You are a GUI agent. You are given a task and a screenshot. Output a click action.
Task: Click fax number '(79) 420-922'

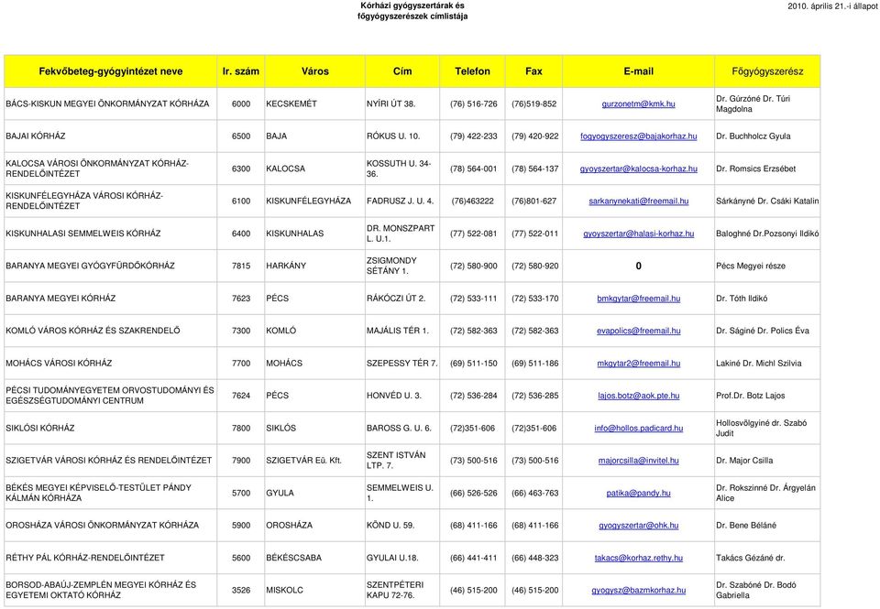point(534,136)
